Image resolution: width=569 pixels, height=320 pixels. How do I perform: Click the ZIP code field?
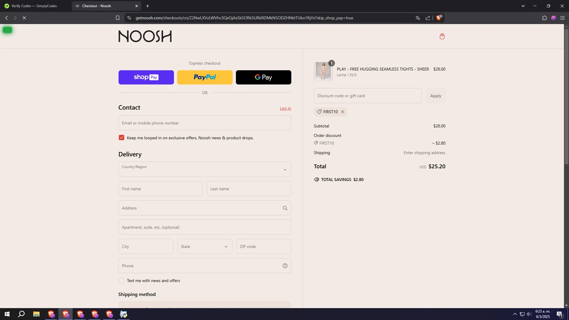coord(264,246)
